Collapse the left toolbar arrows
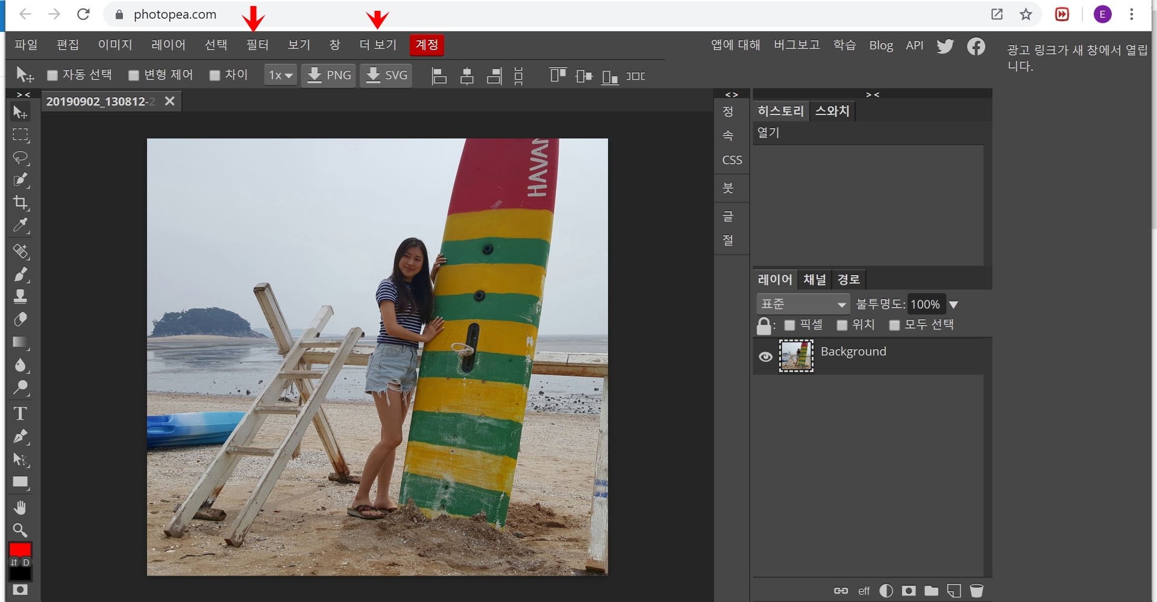The image size is (1157, 602). coord(24,95)
